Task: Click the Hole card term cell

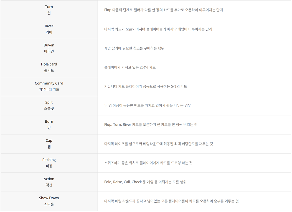Action: pyautogui.click(x=49, y=67)
